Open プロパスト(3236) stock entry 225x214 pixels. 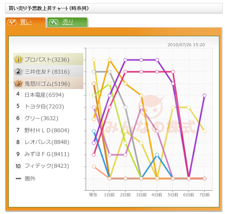point(47,60)
